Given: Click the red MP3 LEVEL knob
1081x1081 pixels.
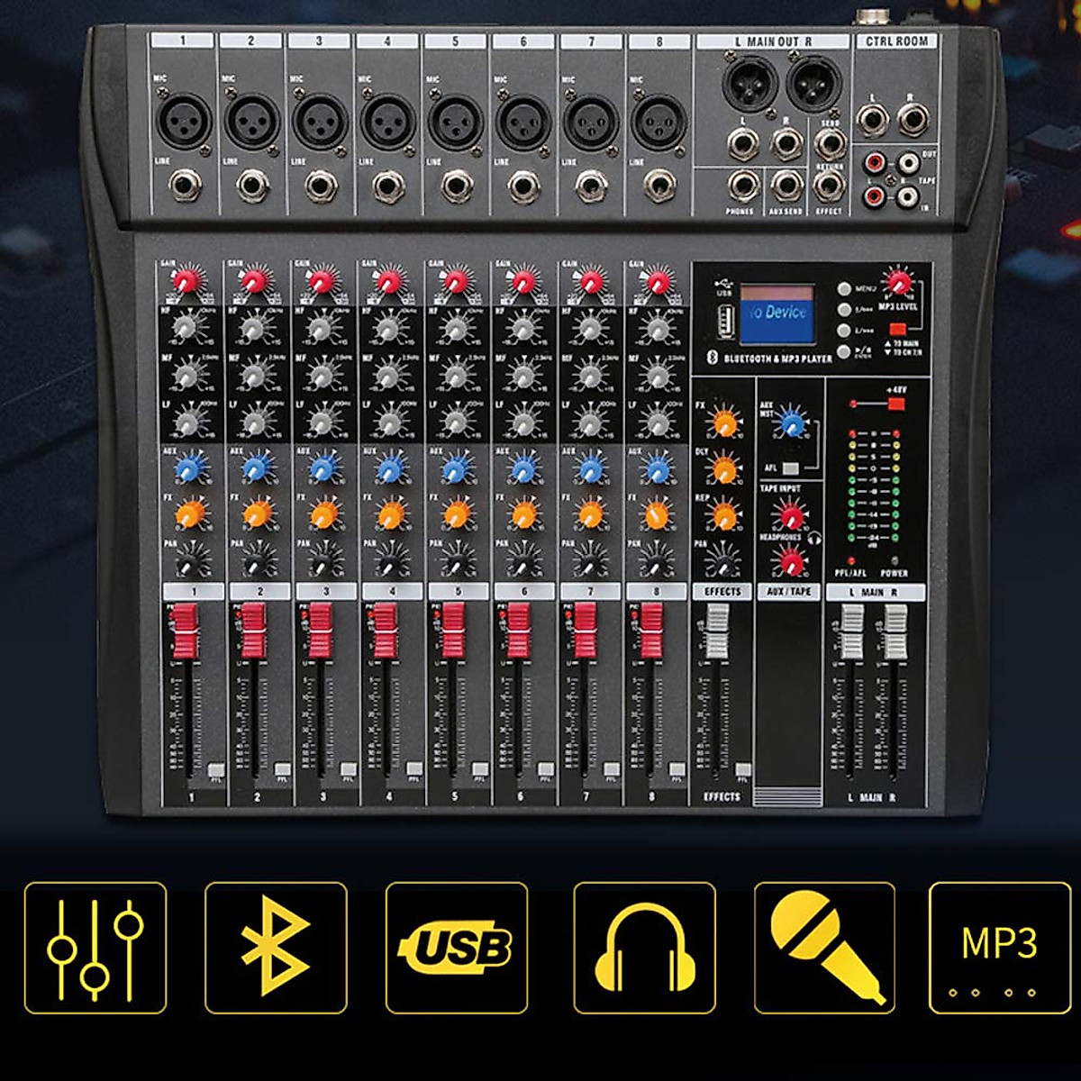Looking at the screenshot, I should 896,281.
